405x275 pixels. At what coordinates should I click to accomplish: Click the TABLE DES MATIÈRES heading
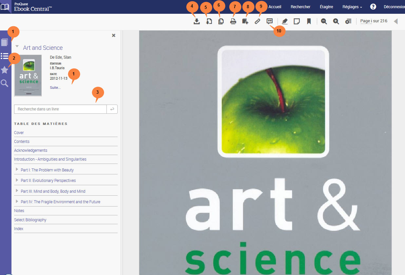pyautogui.click(x=41, y=124)
